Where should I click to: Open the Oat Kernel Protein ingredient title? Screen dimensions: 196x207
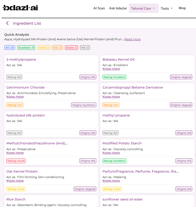point(22,171)
